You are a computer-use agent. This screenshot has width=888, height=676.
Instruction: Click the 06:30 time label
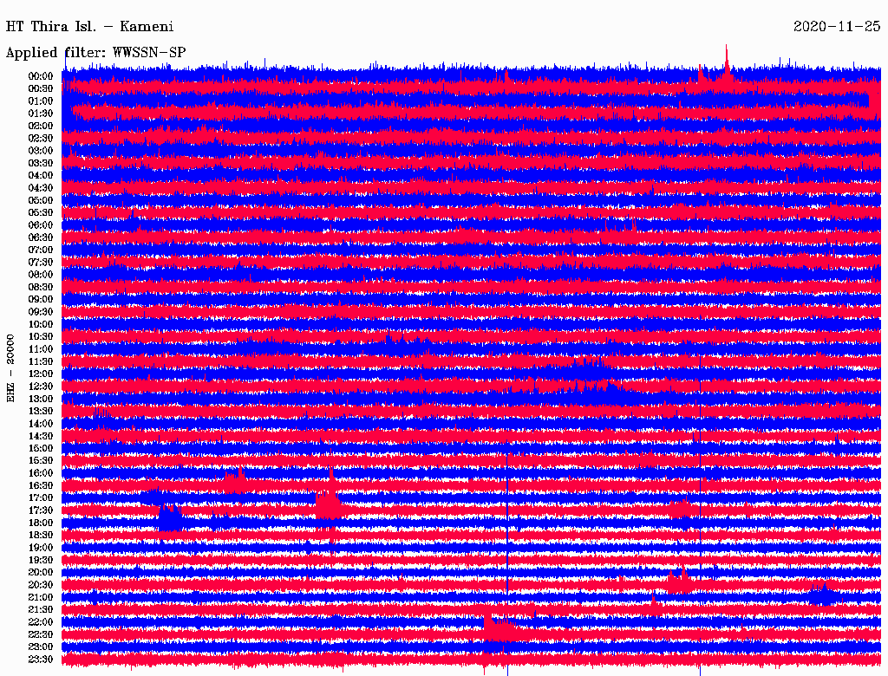[41, 237]
